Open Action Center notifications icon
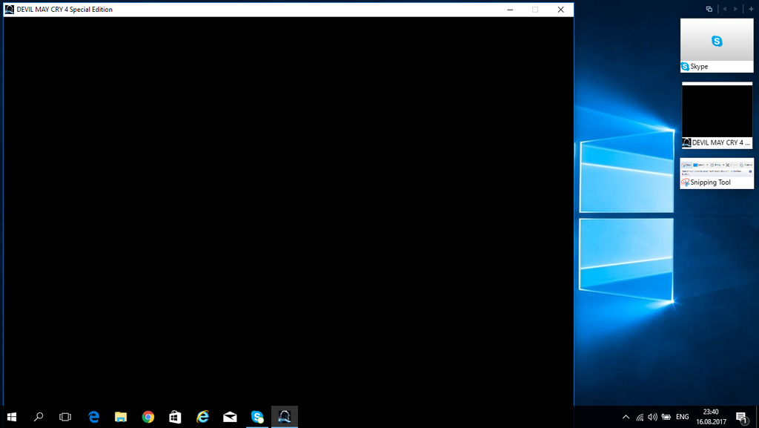This screenshot has width=759, height=428. coord(742,418)
